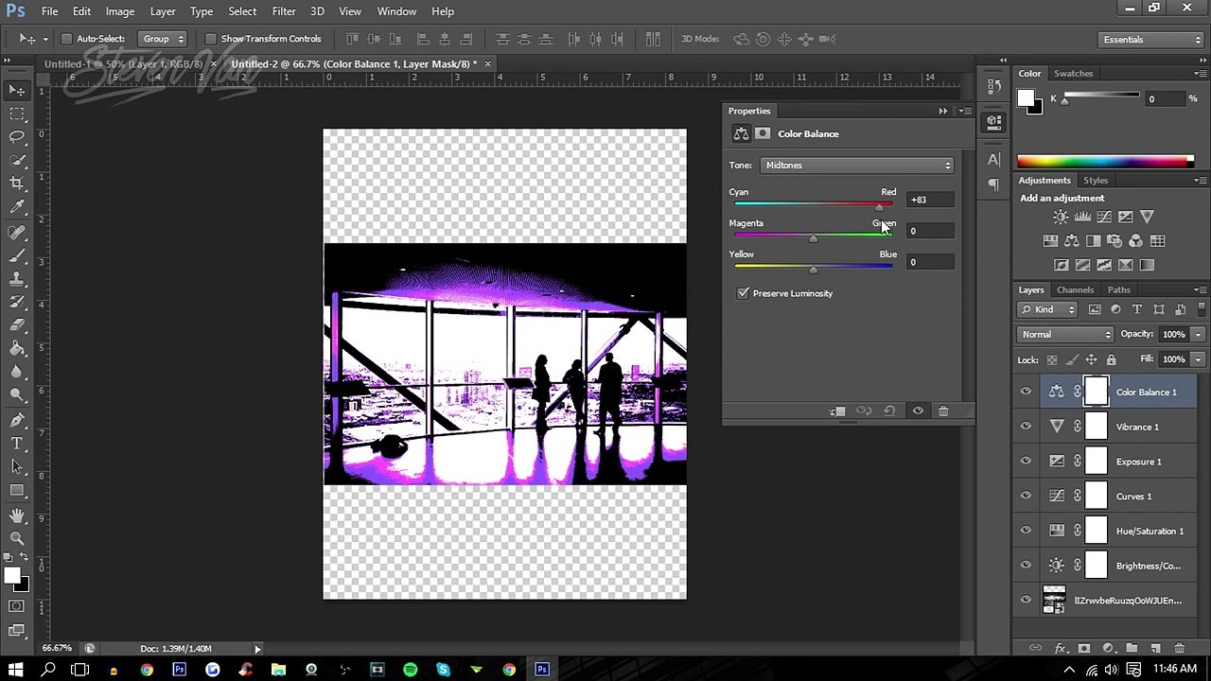This screenshot has height=681, width=1211.
Task: Toggle Preserve Luminosity checkbox
Action: tap(743, 293)
